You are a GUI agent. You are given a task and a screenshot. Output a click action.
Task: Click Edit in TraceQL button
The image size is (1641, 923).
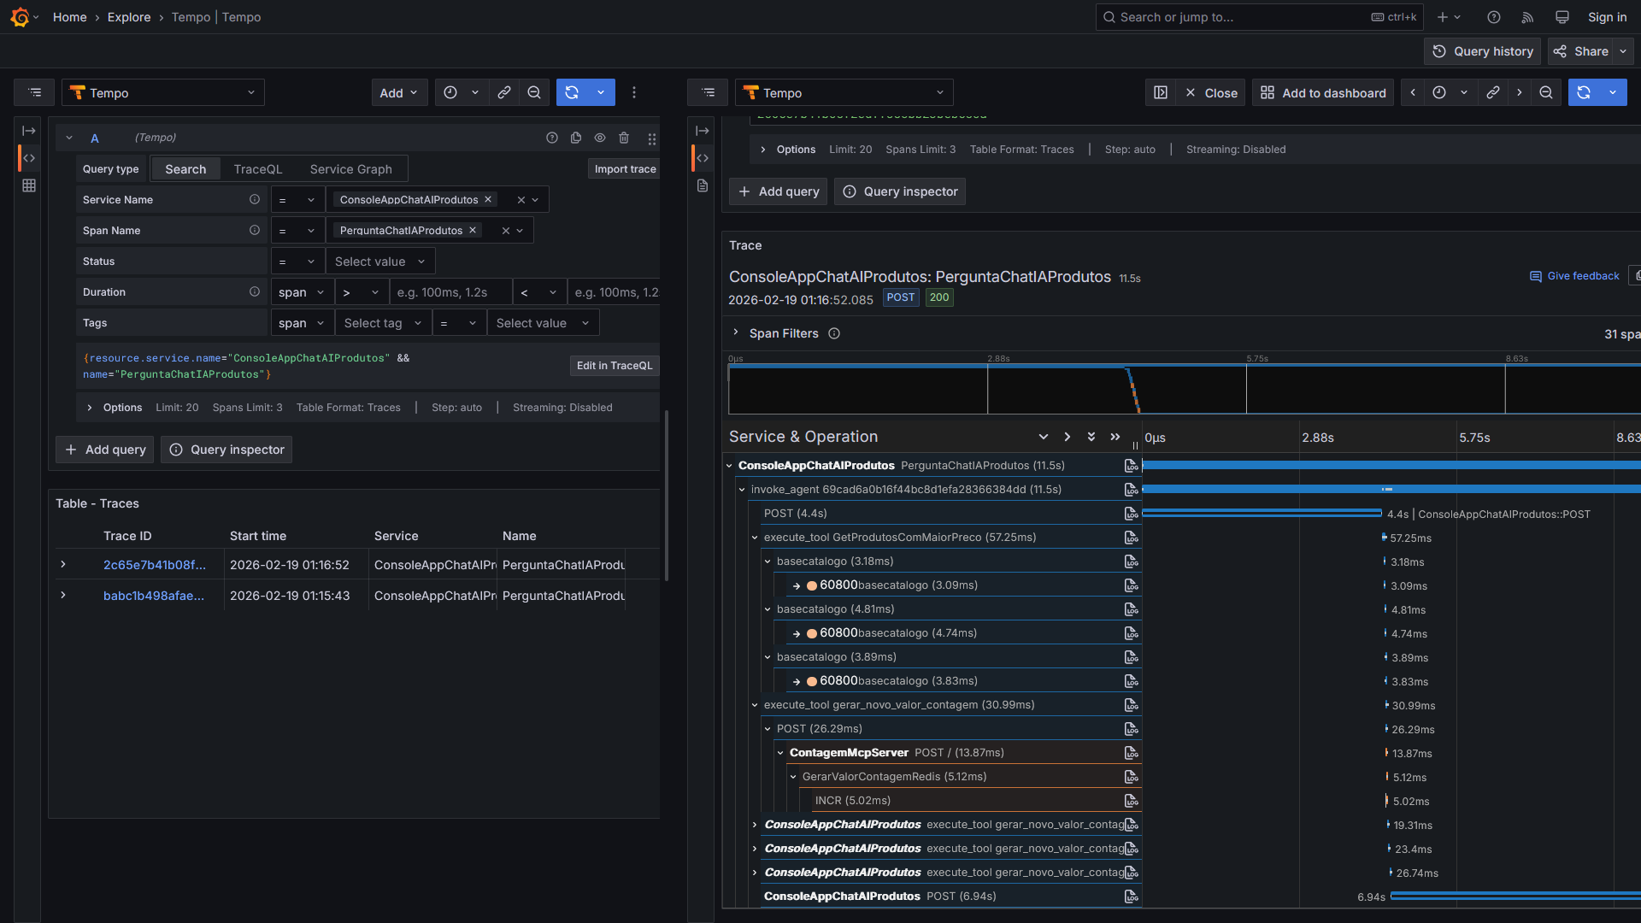(x=615, y=366)
